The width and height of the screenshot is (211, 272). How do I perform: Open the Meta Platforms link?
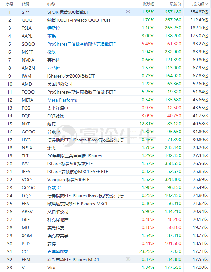(63, 100)
